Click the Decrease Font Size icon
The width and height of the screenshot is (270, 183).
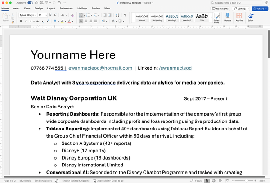55,15
